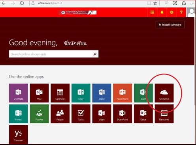Open the browser reading view icon
196x145 pixels.
pos(149,3)
